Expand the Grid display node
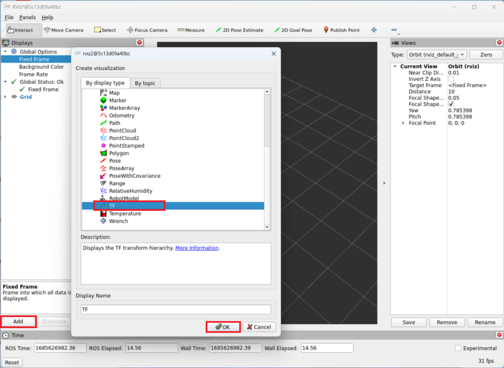The image size is (504, 368). coord(5,97)
